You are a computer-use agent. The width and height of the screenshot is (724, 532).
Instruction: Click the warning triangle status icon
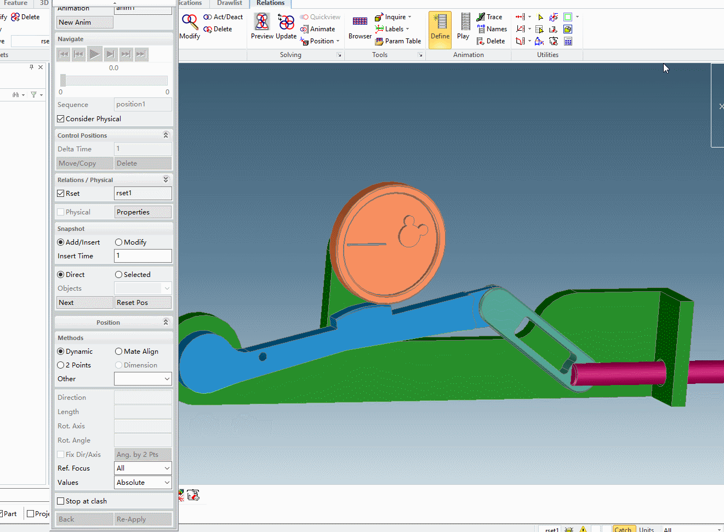583,529
